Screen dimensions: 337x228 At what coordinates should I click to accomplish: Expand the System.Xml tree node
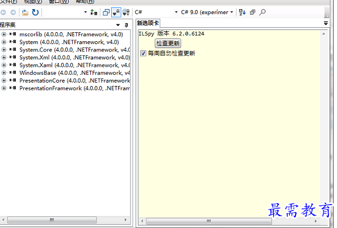[3, 57]
